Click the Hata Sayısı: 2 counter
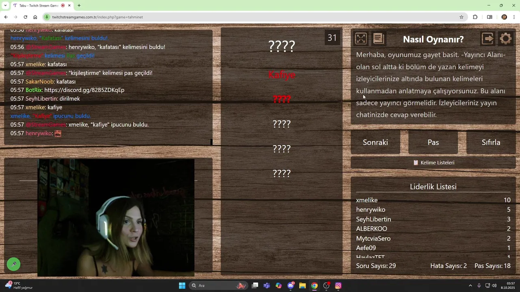The image size is (520, 292). coord(448,266)
